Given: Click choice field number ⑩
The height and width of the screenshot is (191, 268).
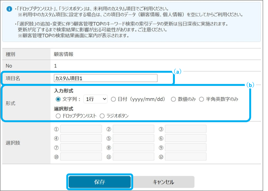Looking at the screenshot, I should 81,156.
